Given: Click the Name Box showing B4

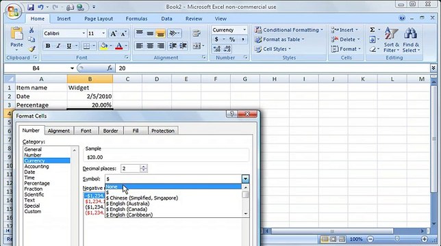Looking at the screenshot, I should (36, 68).
